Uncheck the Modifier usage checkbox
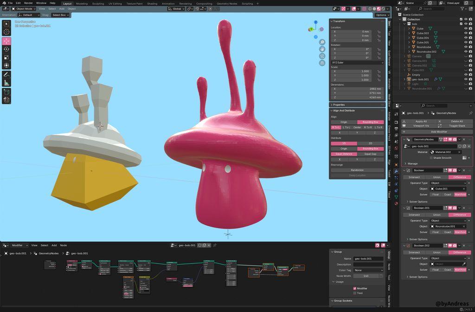The width and height of the screenshot is (475, 312). 355,288
